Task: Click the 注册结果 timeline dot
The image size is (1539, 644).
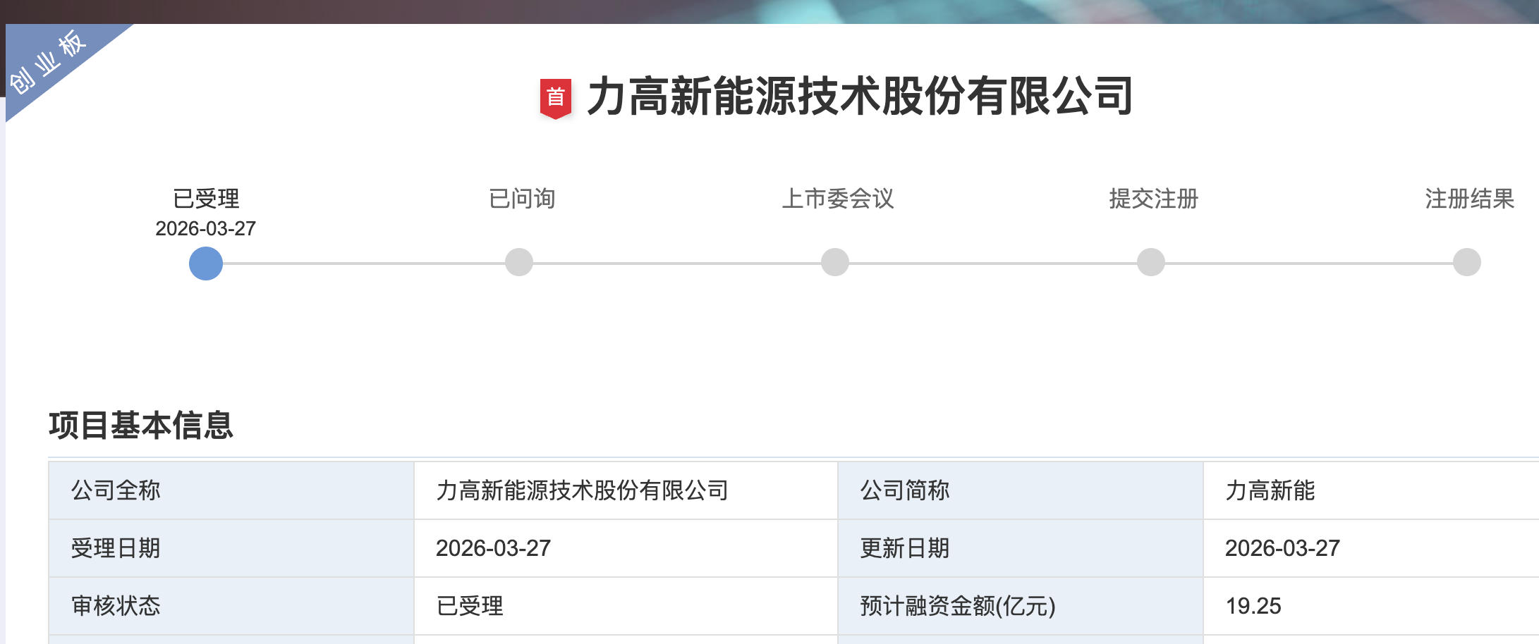Action: point(1467,262)
